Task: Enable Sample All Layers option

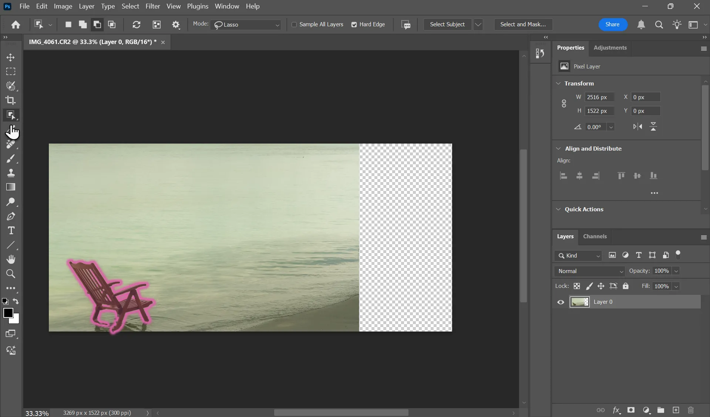Action: coord(295,24)
